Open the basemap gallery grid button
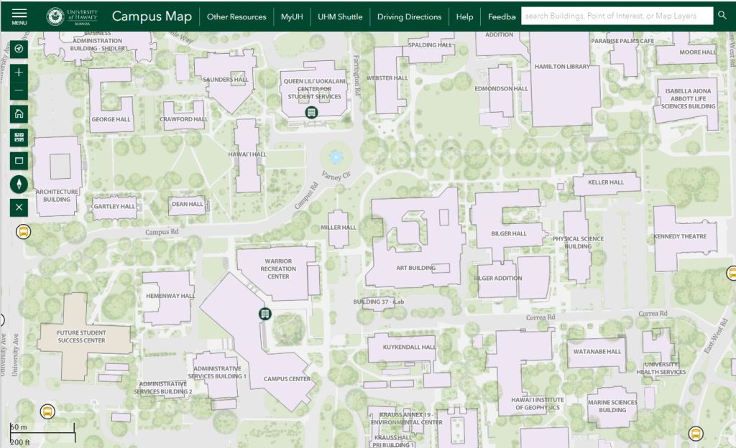Screen dimensions: 736x448 point(19,137)
